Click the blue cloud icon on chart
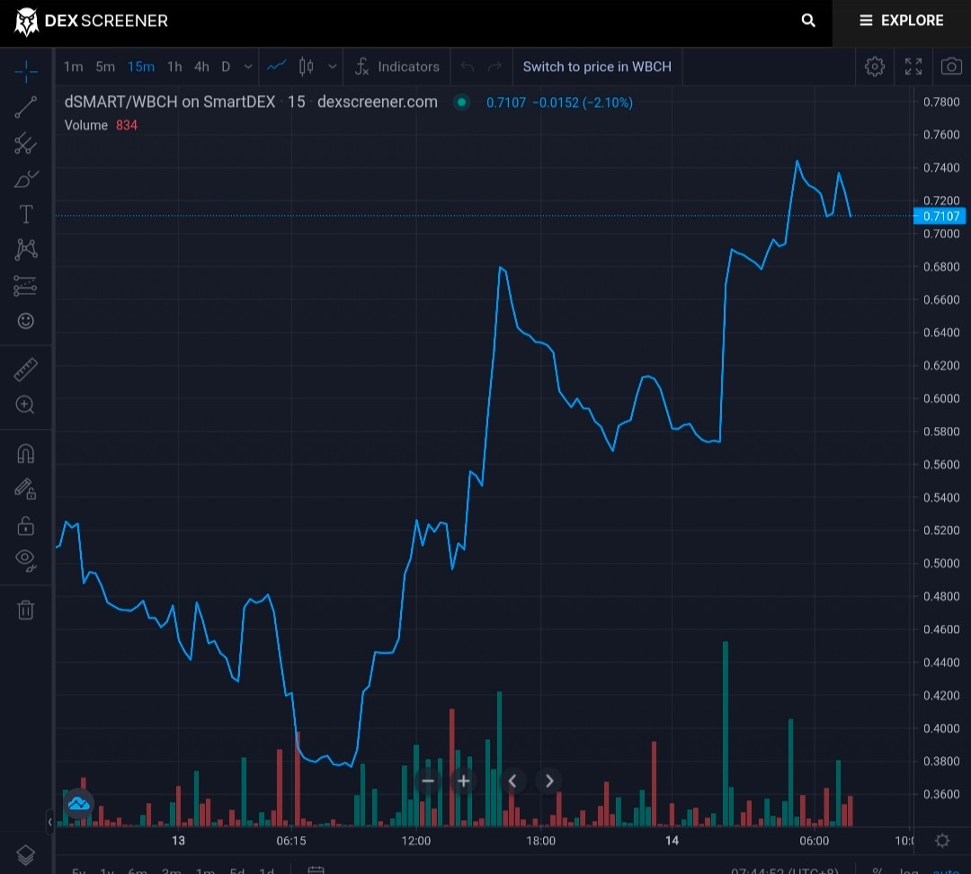Viewport: 971px width, 874px height. click(78, 804)
